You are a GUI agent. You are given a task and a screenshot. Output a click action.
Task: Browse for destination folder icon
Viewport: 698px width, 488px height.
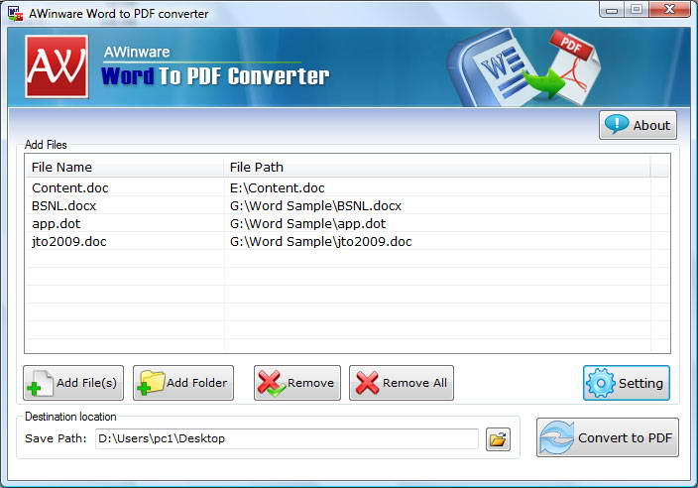click(x=498, y=439)
